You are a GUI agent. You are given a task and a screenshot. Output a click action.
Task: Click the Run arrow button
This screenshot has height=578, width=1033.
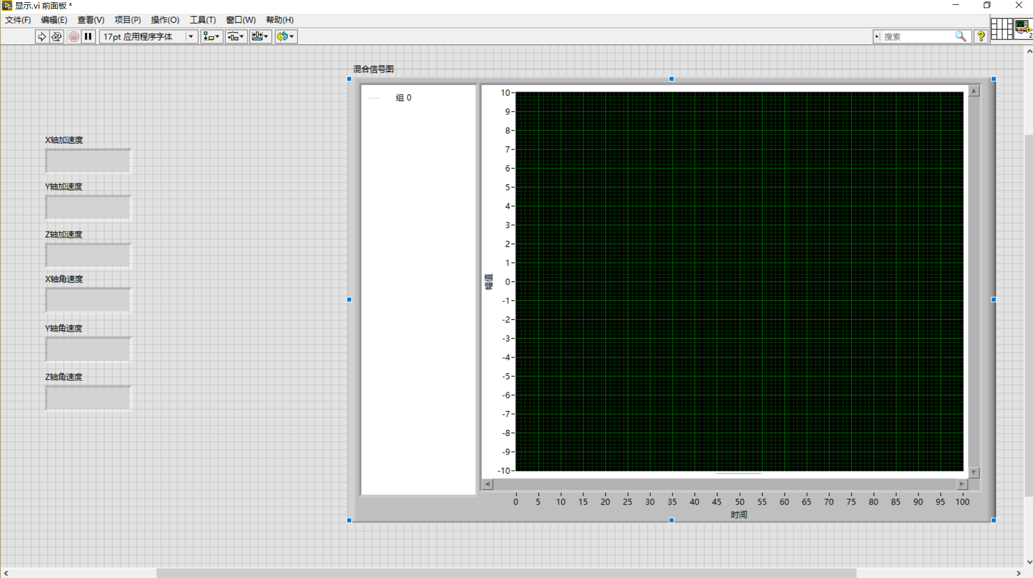click(x=42, y=37)
